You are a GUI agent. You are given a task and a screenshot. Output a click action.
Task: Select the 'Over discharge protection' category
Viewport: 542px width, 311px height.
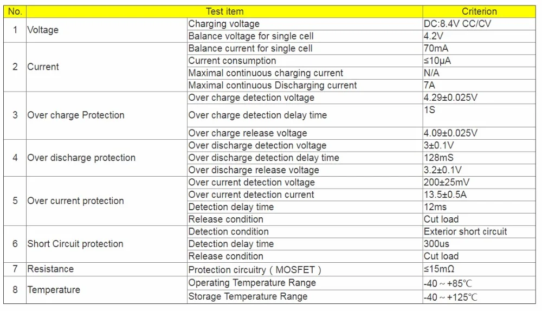pyautogui.click(x=106, y=158)
